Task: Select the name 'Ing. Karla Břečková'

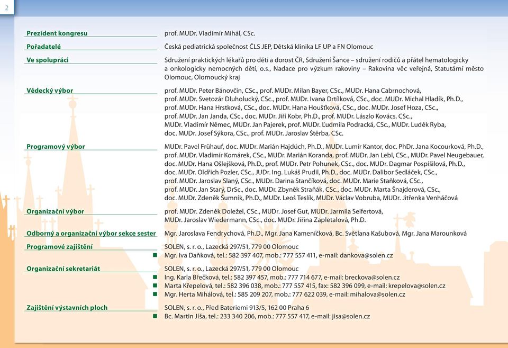Action: pyautogui.click(x=192, y=278)
